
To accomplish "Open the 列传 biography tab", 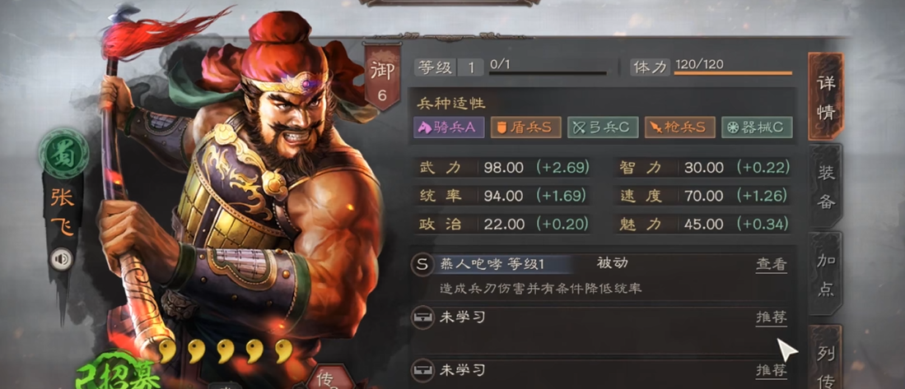I will tap(826, 357).
